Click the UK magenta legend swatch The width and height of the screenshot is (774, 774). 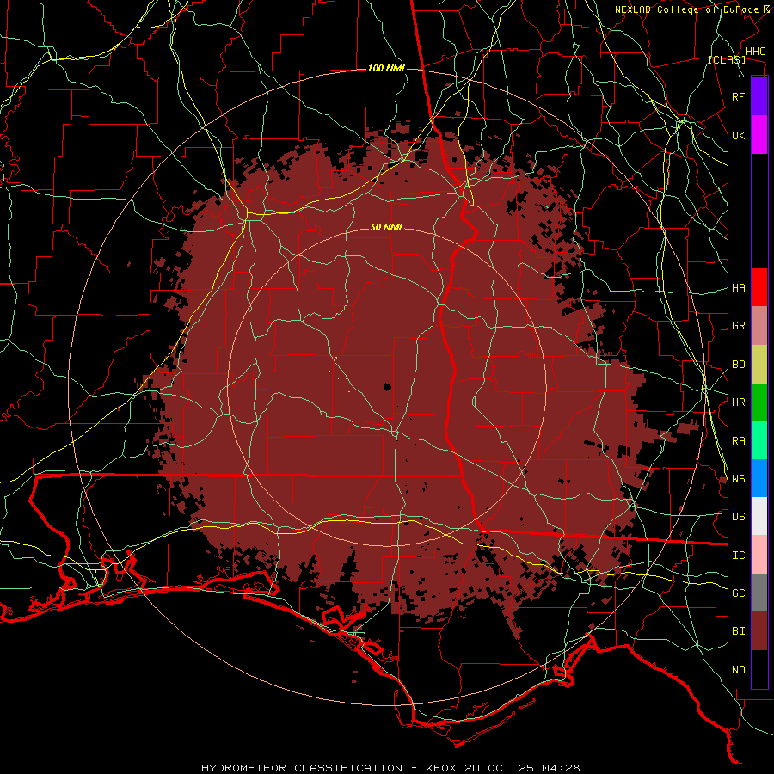(759, 135)
